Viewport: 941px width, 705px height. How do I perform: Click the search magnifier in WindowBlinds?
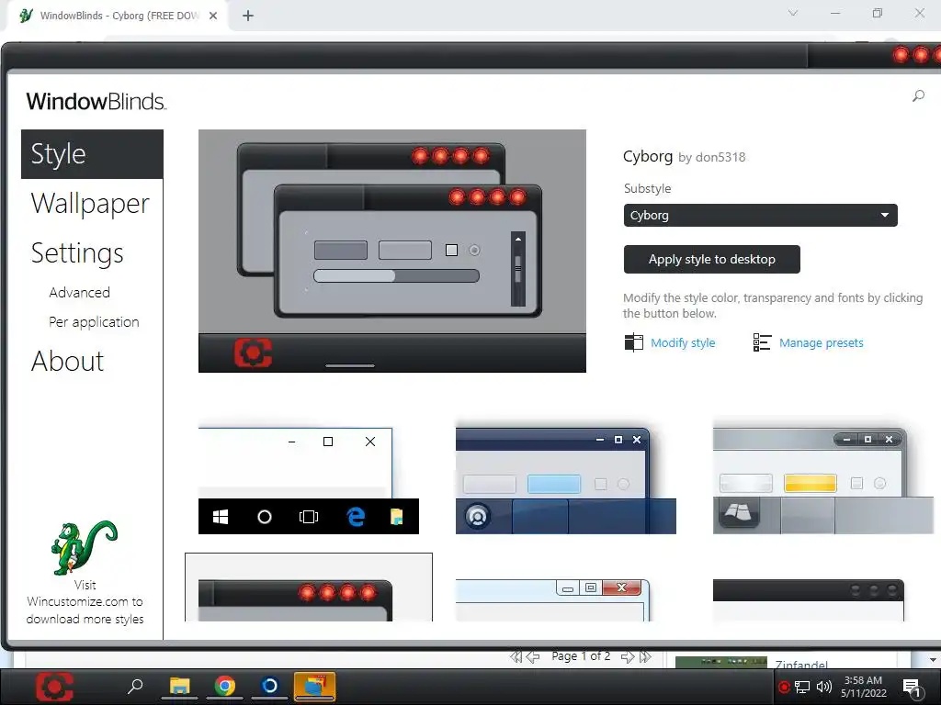[918, 95]
